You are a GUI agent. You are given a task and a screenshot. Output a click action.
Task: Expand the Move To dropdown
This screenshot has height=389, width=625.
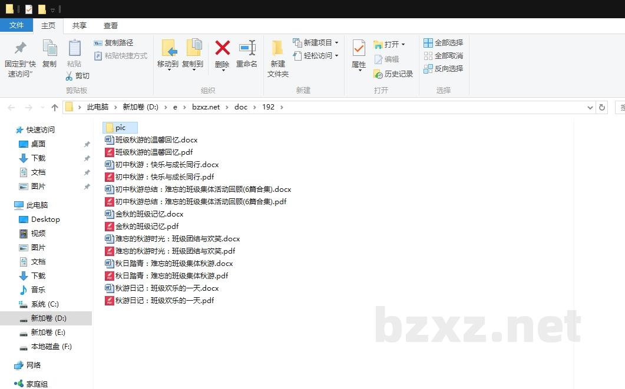pyautogui.click(x=168, y=69)
